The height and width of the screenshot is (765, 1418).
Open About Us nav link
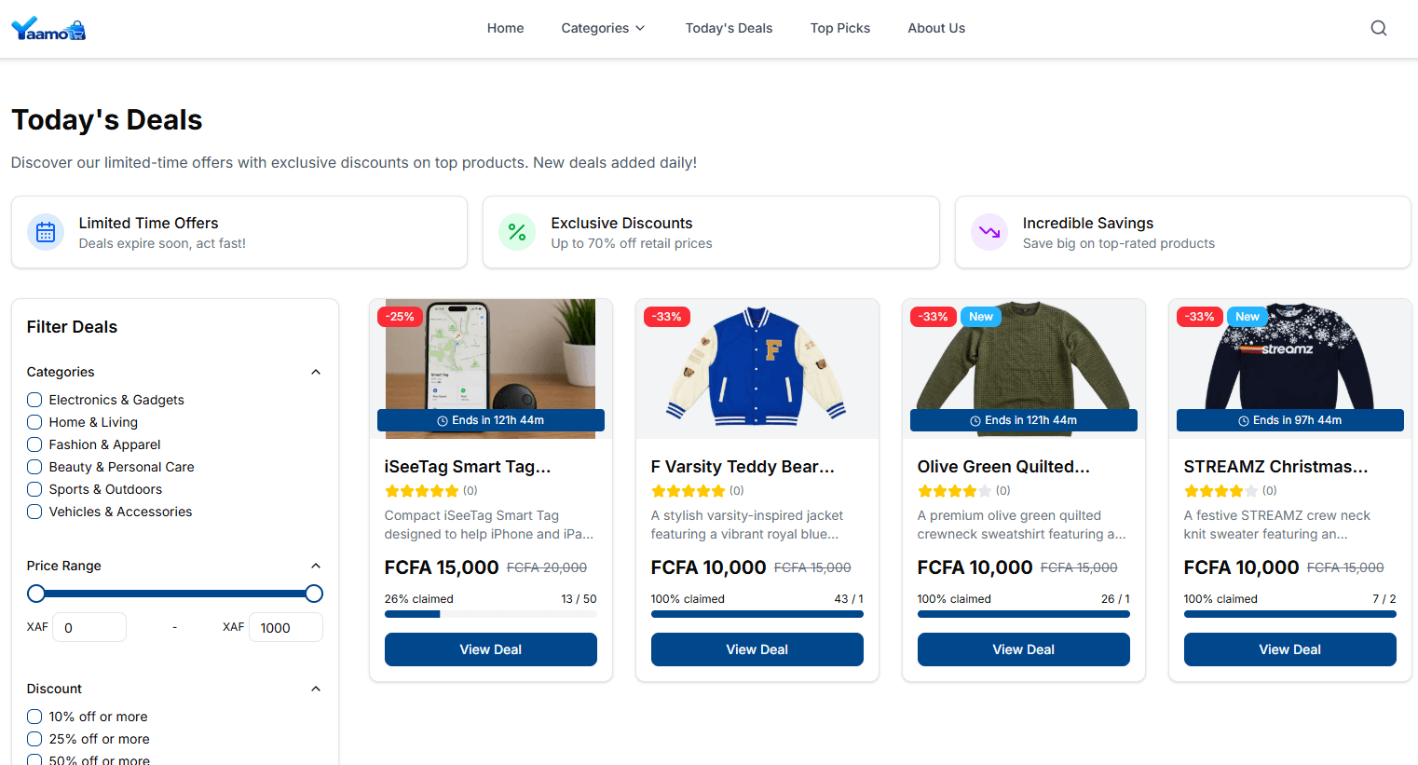[x=936, y=28]
